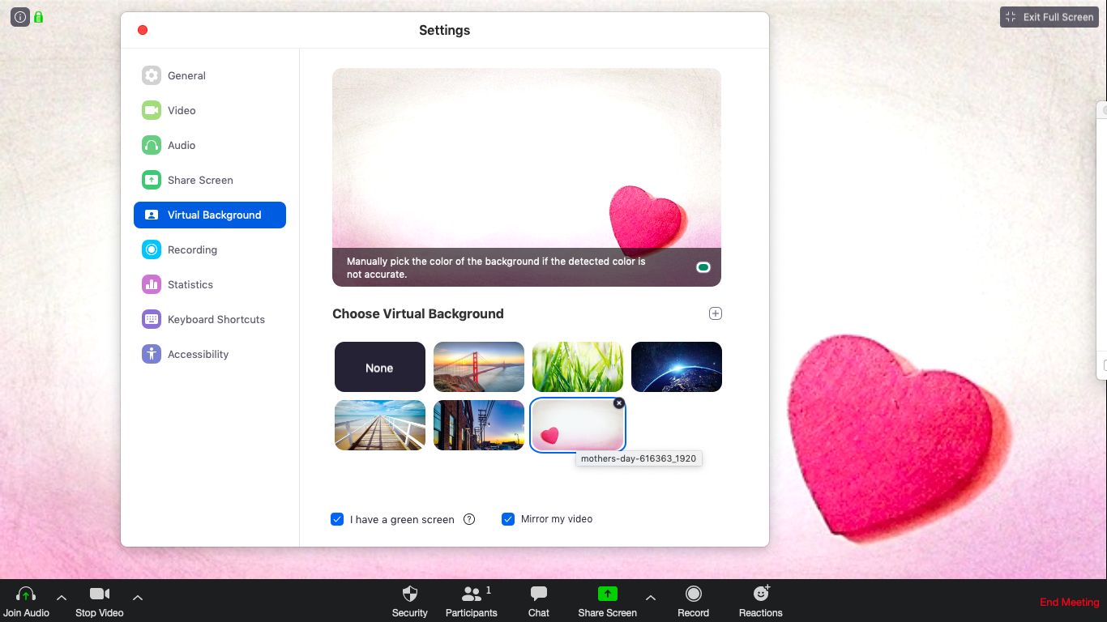Open the Share Screen settings tab
The image size is (1107, 622).
point(210,180)
